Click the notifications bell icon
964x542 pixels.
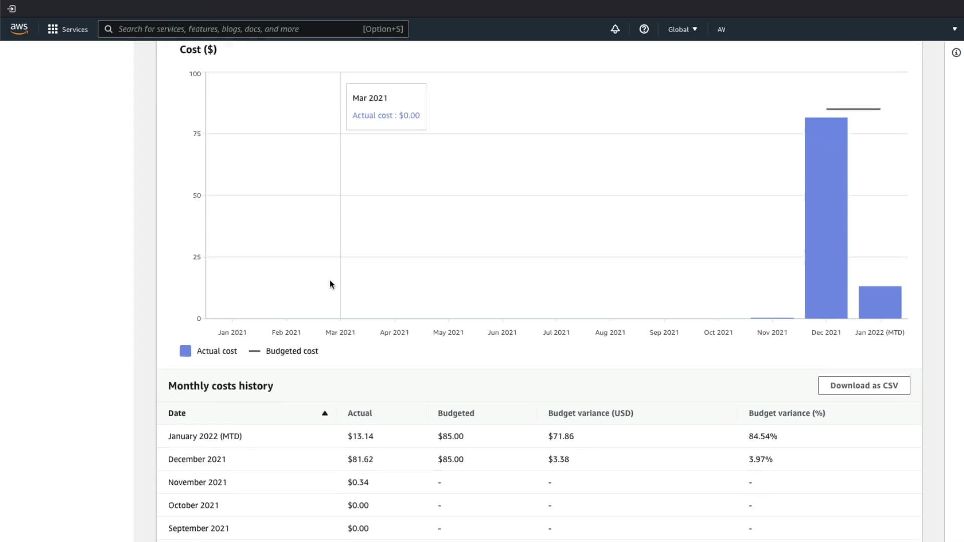pyautogui.click(x=615, y=29)
